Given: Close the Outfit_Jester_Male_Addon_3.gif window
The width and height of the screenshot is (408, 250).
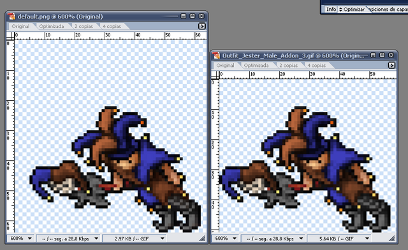Looking at the screenshot, I should 391,55.
